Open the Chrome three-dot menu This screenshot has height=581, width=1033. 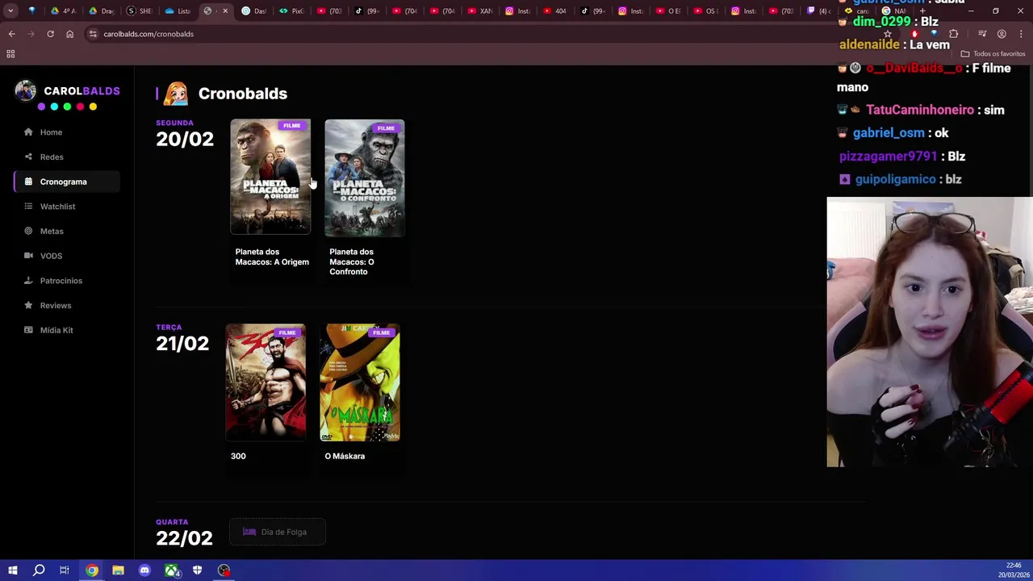tap(1021, 34)
